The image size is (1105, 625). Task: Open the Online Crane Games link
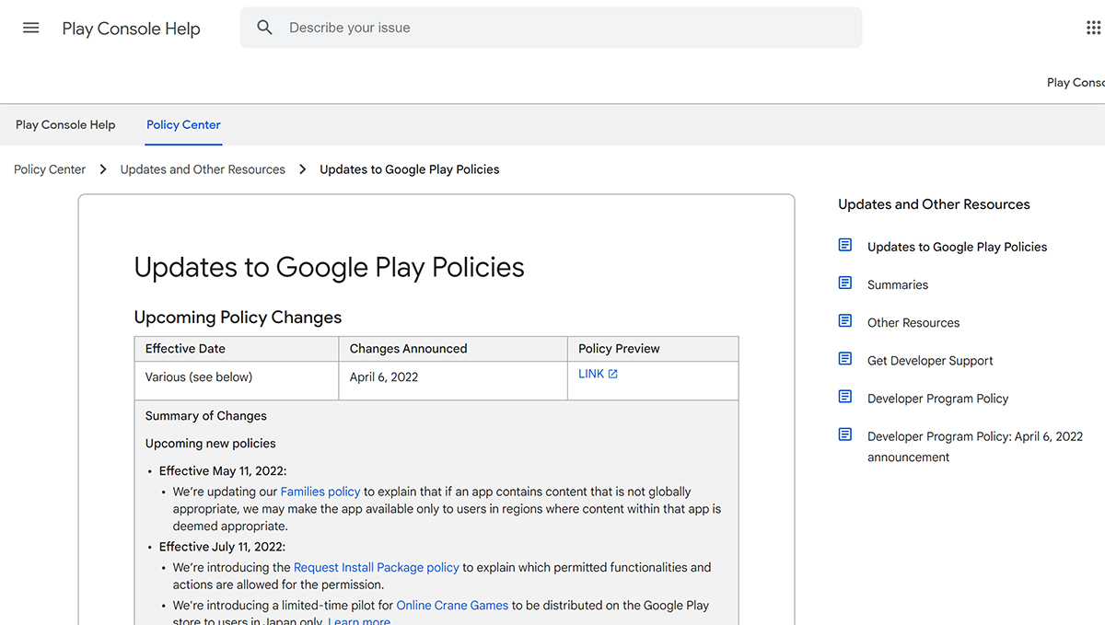pyautogui.click(x=452, y=605)
